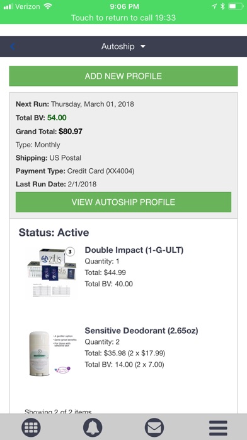Touch to return to call banner
Screen dimensions: 247x440
point(123,18)
